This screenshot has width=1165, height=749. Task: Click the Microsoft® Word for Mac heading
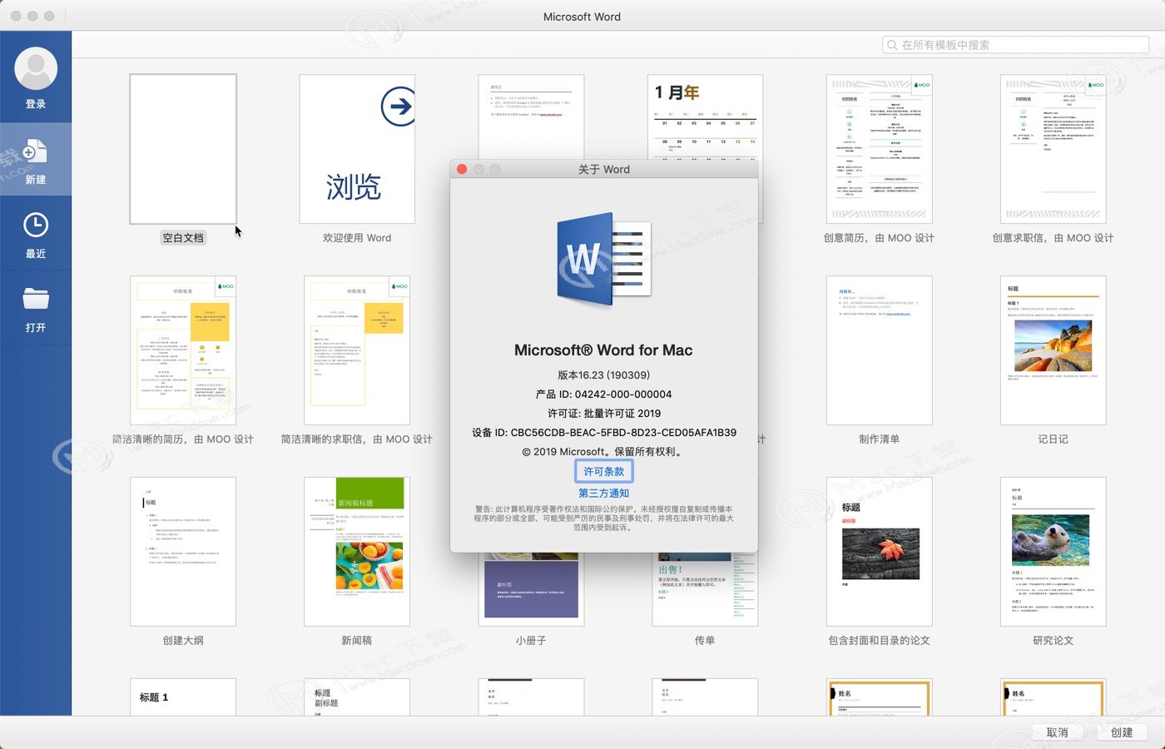coord(603,350)
